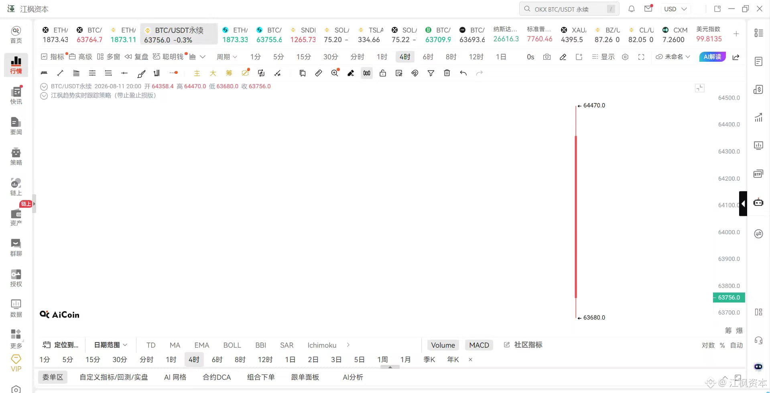Toggle the 爆 liquidation panel

click(x=740, y=330)
